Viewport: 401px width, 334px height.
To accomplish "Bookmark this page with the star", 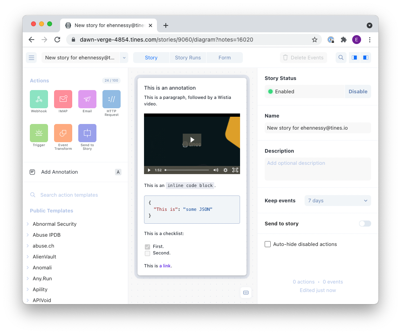I will (x=315, y=40).
